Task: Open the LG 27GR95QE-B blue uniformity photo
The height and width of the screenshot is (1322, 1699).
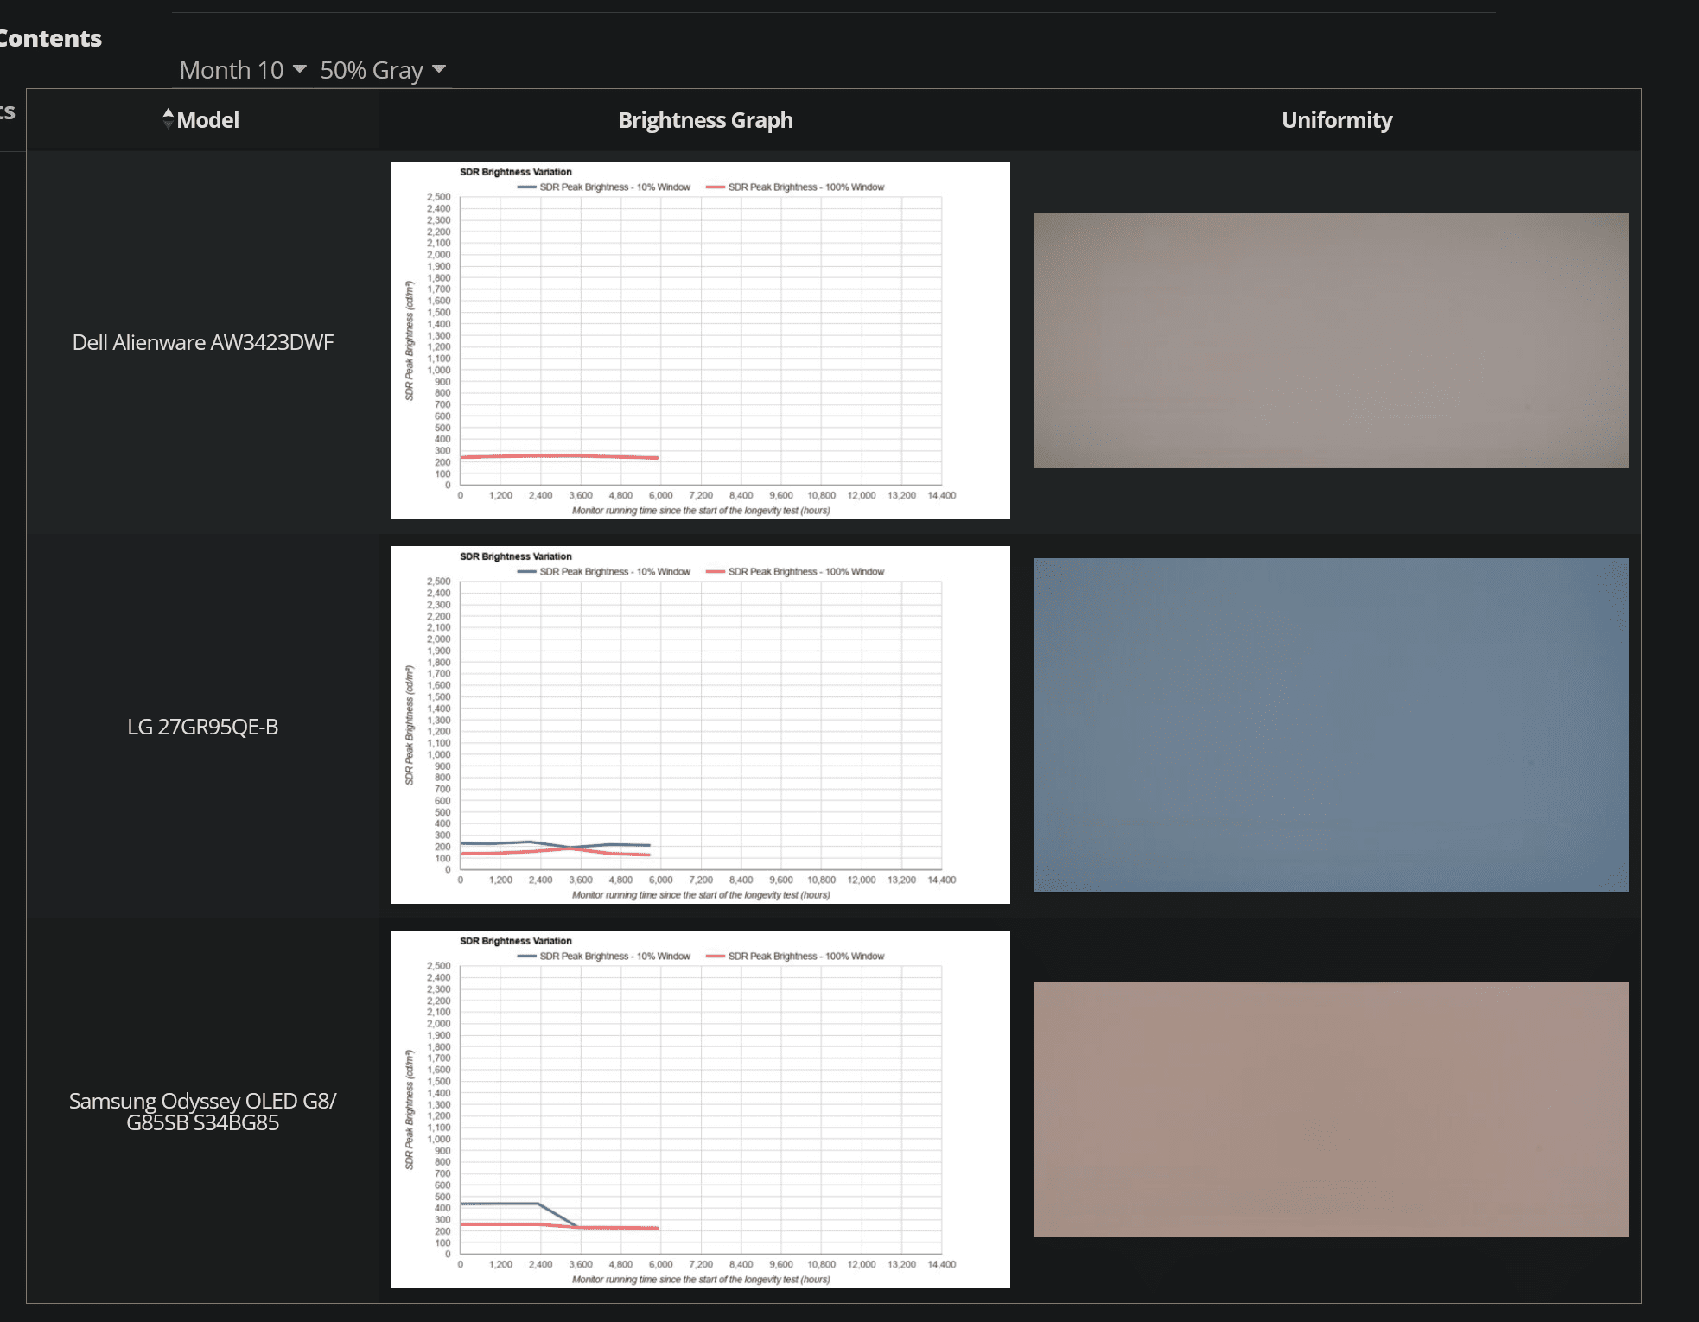Action: 1332,725
